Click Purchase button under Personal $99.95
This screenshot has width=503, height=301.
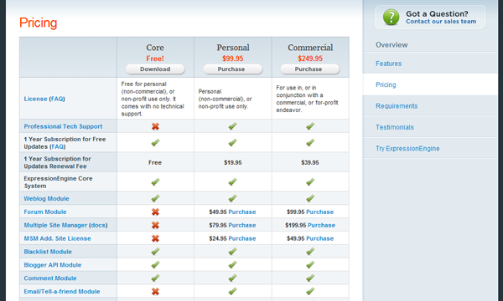click(232, 69)
